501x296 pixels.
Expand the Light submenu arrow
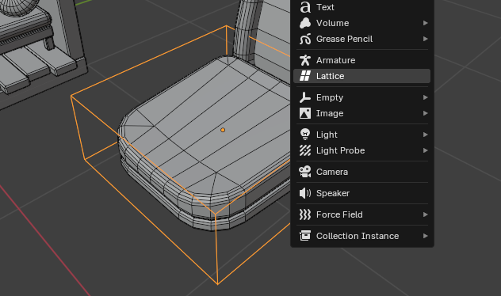[425, 135]
